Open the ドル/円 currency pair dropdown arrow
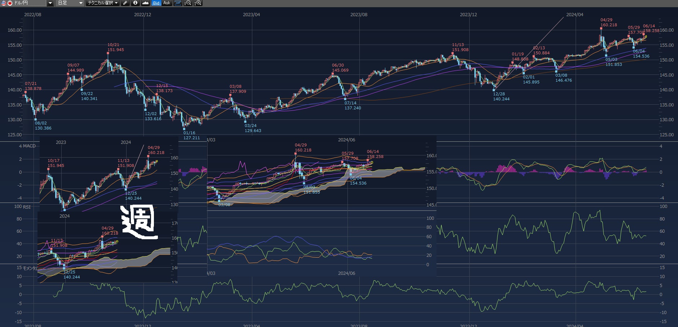The width and height of the screenshot is (678, 327). coord(50,3)
